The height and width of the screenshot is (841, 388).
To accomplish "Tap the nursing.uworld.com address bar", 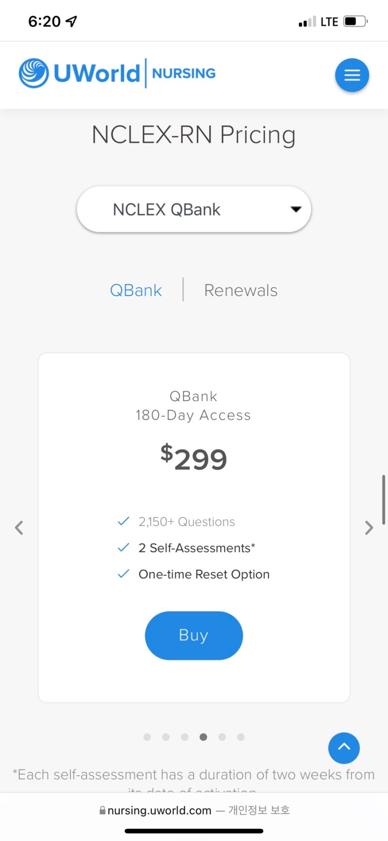I will point(194,810).
